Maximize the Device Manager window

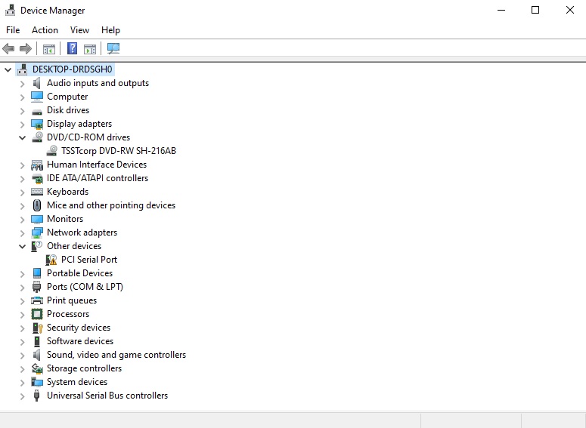pyautogui.click(x=535, y=10)
